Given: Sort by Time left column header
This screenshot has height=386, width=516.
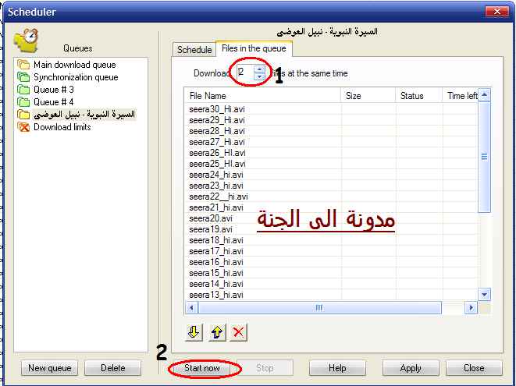Looking at the screenshot, I should click(x=461, y=96).
